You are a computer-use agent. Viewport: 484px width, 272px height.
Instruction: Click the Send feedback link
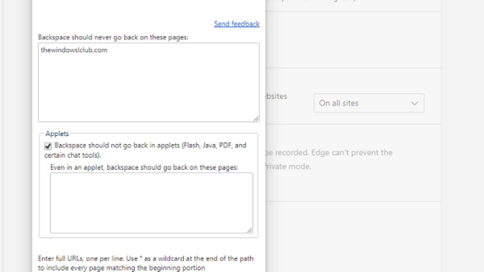[x=237, y=24]
